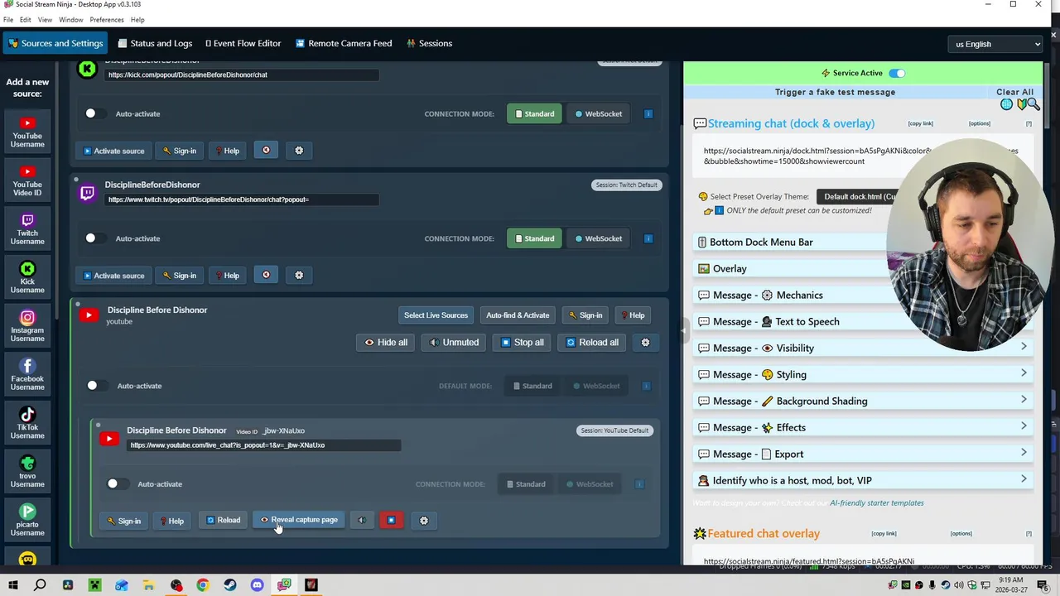Select Standard connection mode for Twitch
This screenshot has height=596, width=1060.
coord(534,239)
